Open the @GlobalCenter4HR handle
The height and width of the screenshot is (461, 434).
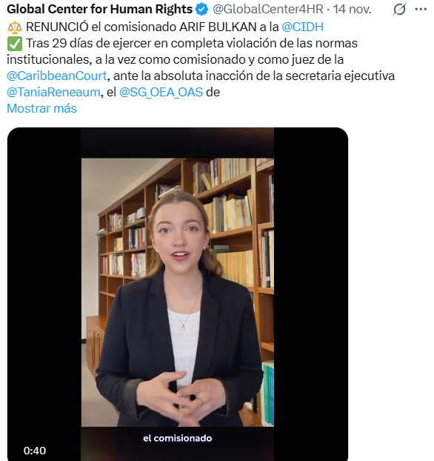[x=268, y=10]
